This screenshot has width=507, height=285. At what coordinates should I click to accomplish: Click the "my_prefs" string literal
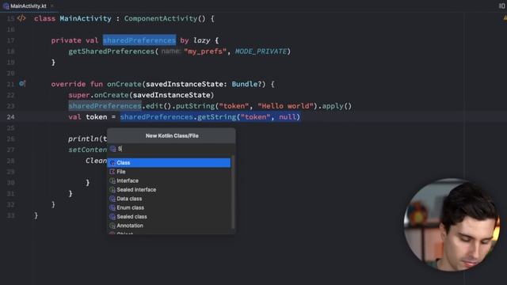(x=205, y=51)
